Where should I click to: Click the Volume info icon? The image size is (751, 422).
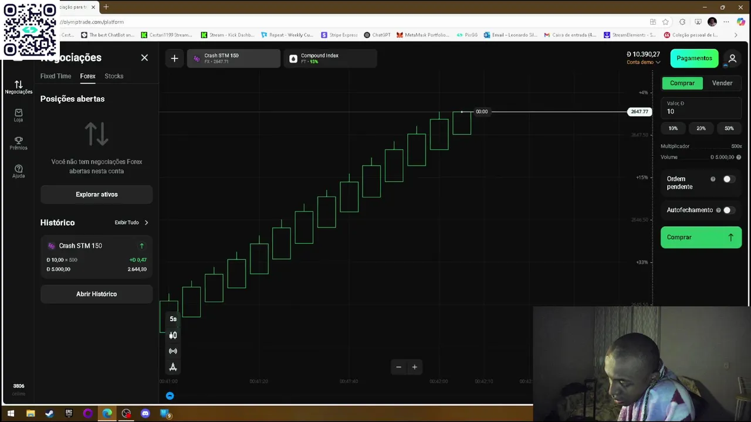[x=739, y=157]
